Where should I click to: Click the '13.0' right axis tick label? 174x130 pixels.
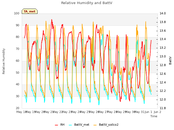coord(163,56)
